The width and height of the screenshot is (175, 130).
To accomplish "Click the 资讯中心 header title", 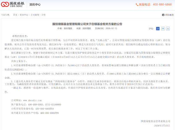I will [35, 4].
